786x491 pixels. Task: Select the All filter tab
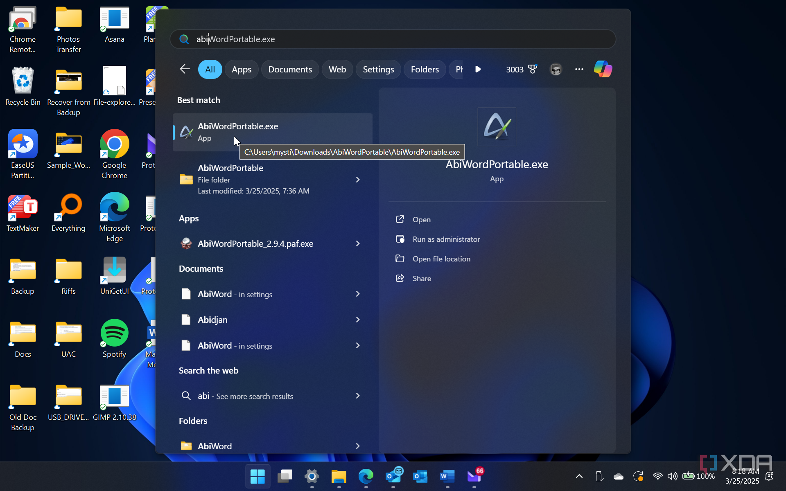(x=210, y=69)
